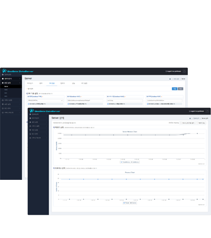
Task: Select the first tab under Server heading
Action: coord(30,84)
